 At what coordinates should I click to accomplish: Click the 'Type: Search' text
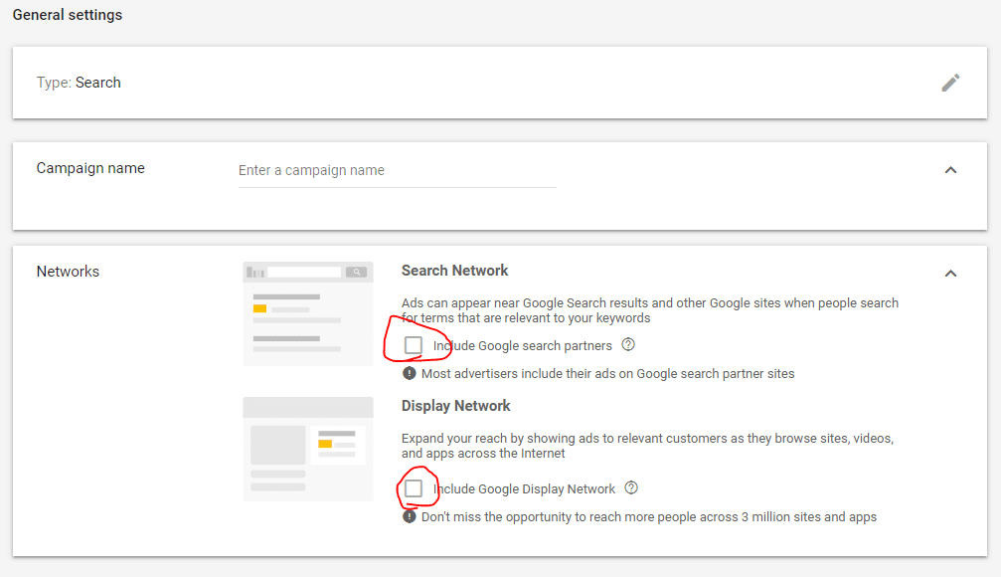click(x=79, y=83)
